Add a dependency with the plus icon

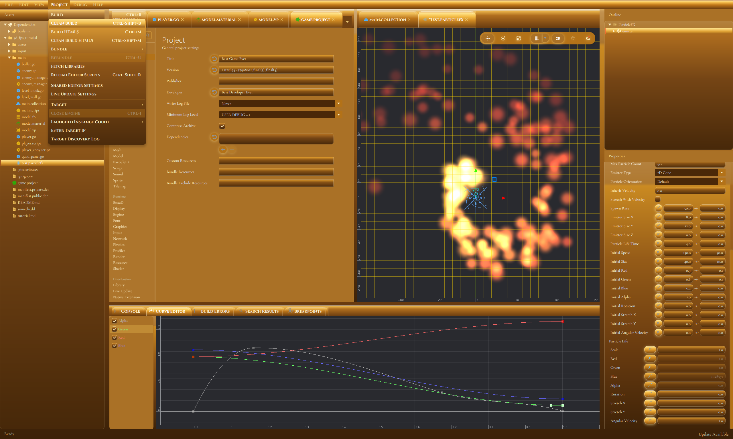point(223,150)
